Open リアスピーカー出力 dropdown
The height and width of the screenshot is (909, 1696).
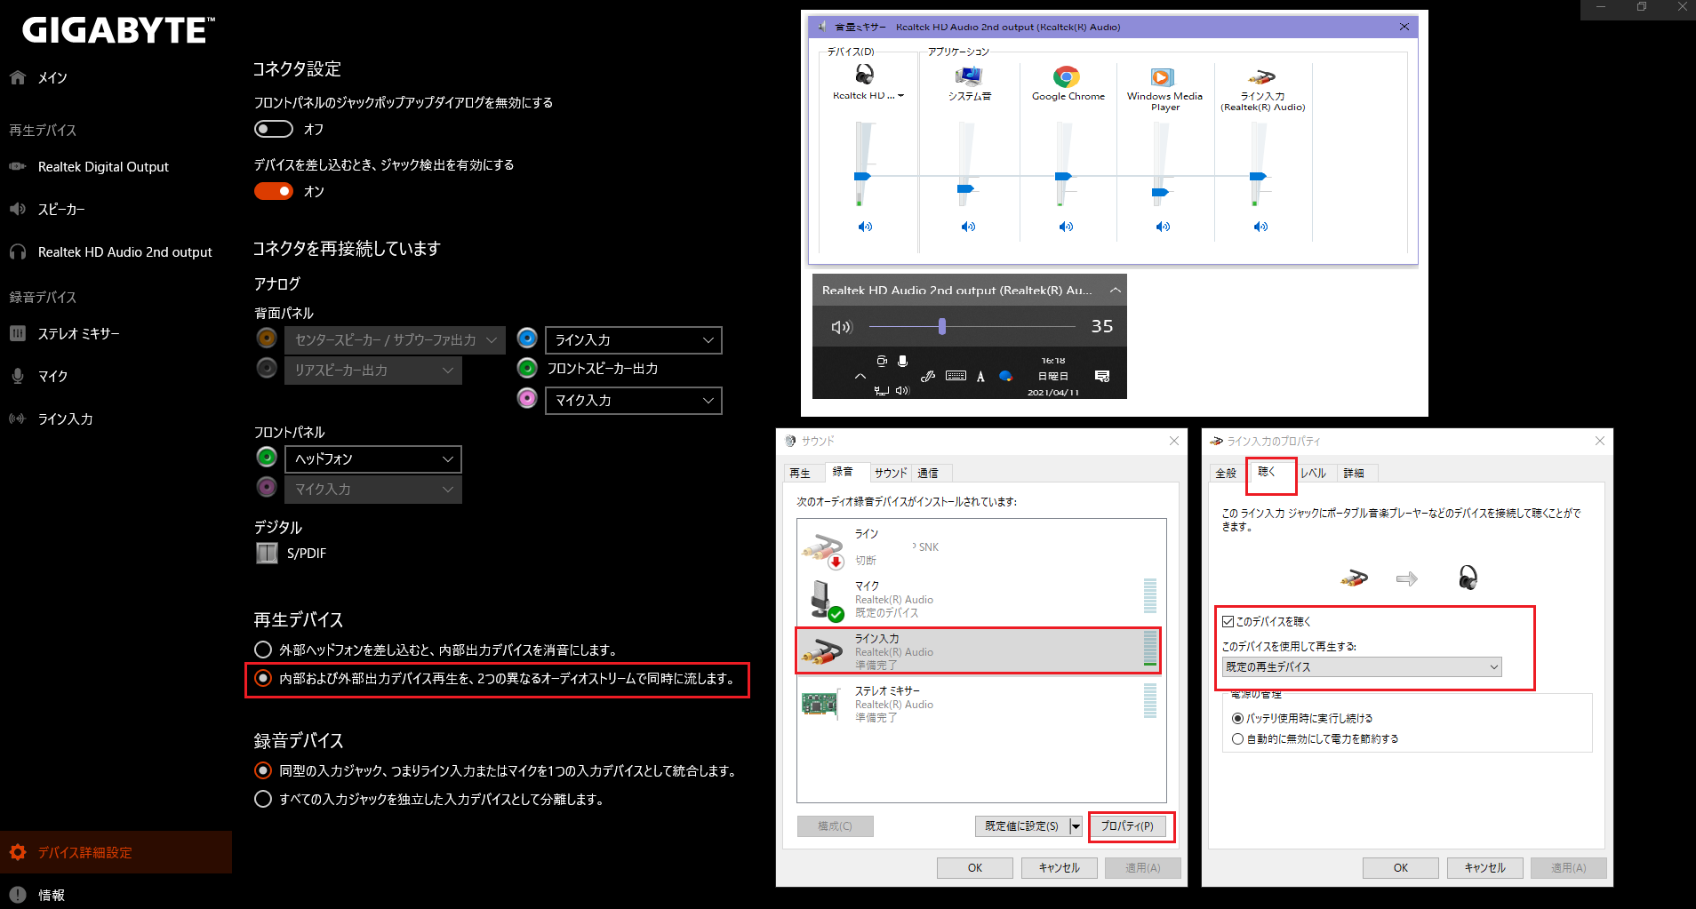click(373, 370)
